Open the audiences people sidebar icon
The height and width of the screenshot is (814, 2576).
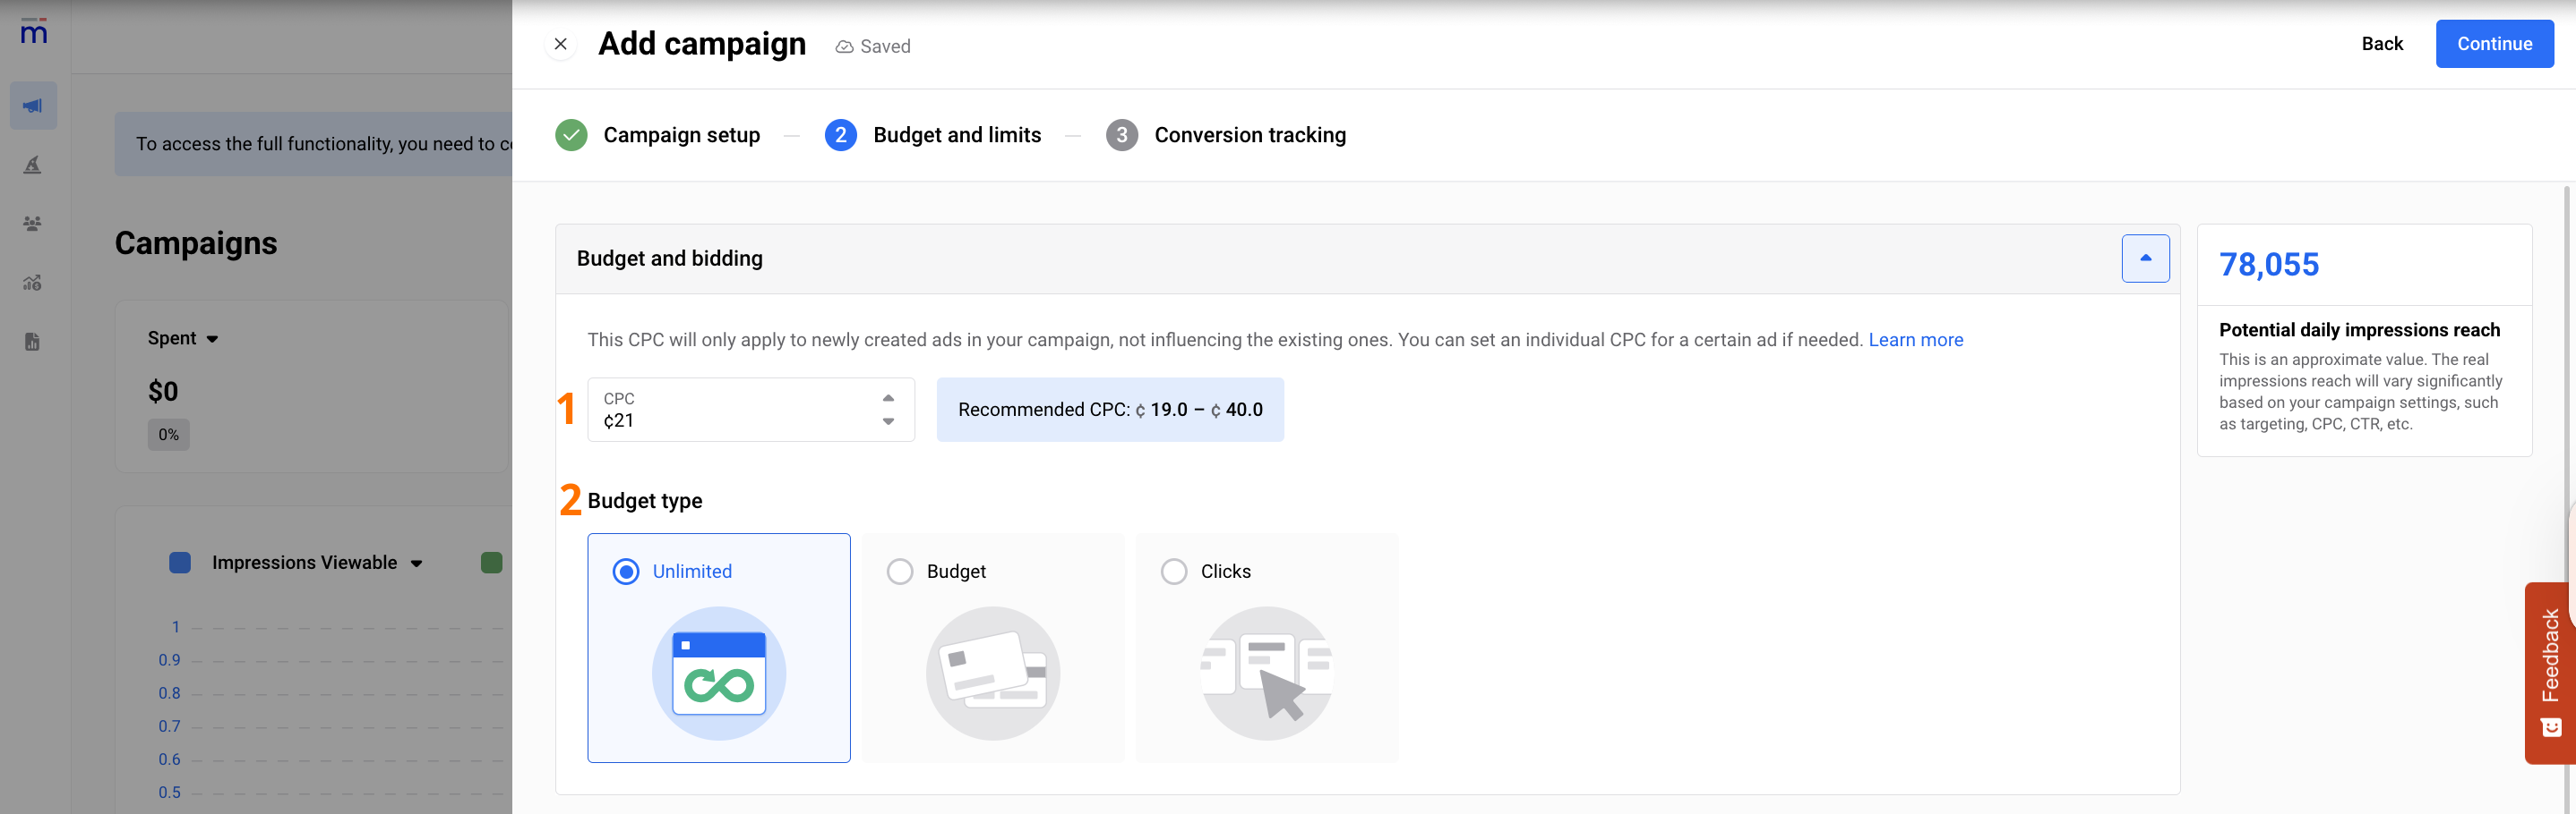point(33,224)
